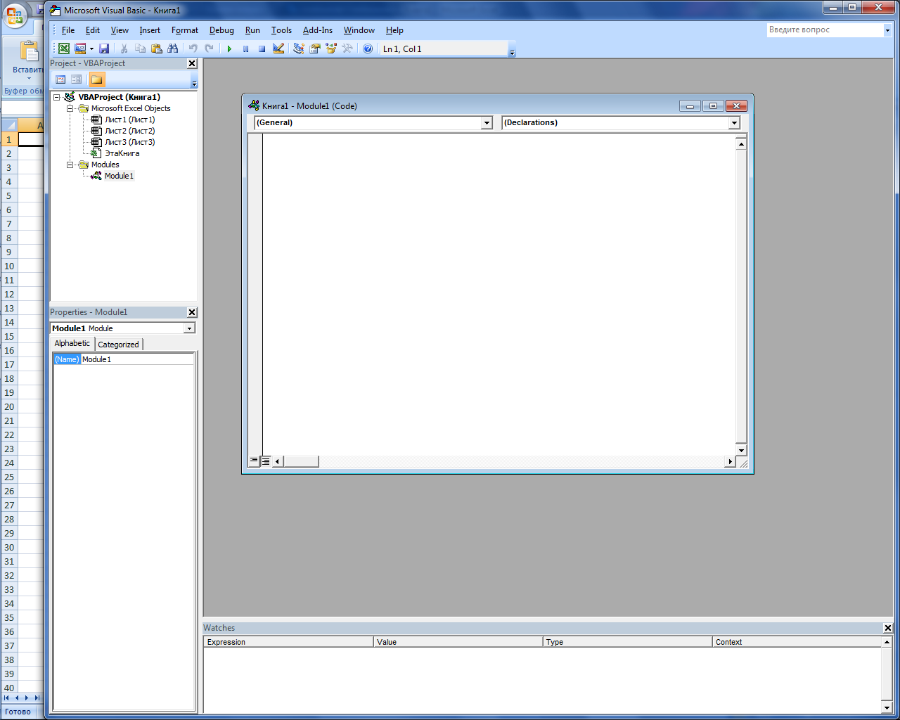Switch to the Alphabetic tab
The height and width of the screenshot is (720, 900).
pos(72,344)
